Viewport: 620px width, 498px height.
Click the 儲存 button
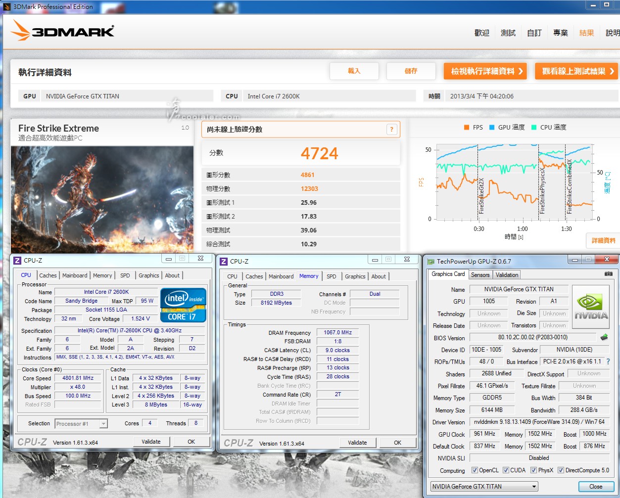tap(411, 71)
